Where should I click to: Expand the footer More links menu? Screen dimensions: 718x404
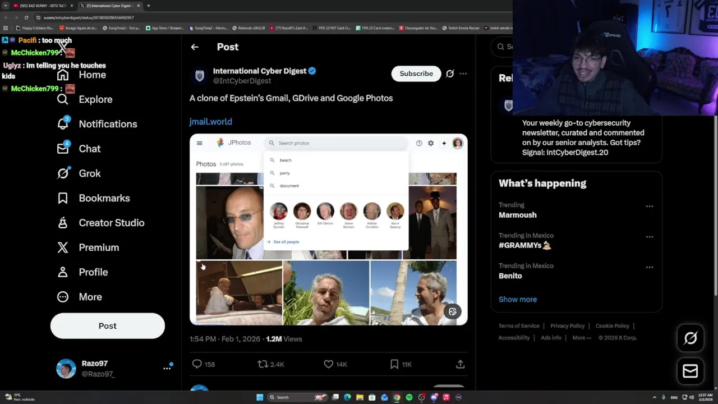[x=582, y=338]
